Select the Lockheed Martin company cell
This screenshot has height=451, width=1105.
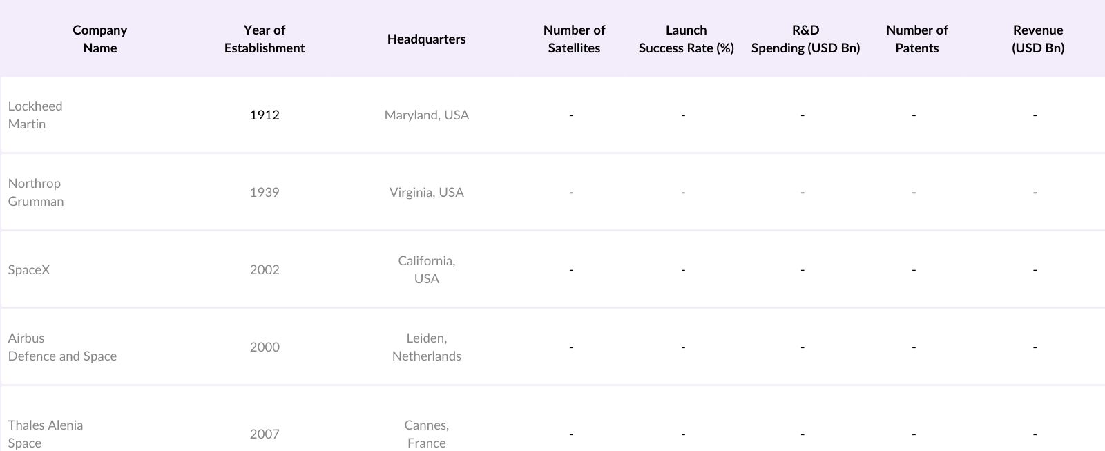(x=35, y=115)
